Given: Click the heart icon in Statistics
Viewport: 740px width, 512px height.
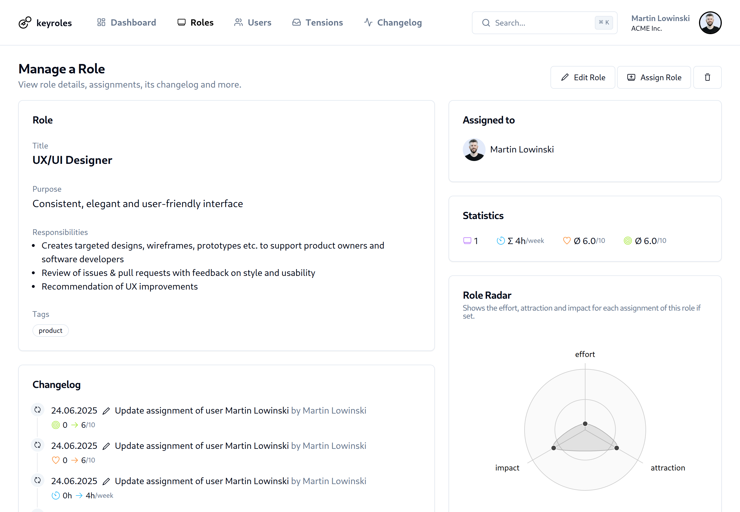Looking at the screenshot, I should click(567, 240).
